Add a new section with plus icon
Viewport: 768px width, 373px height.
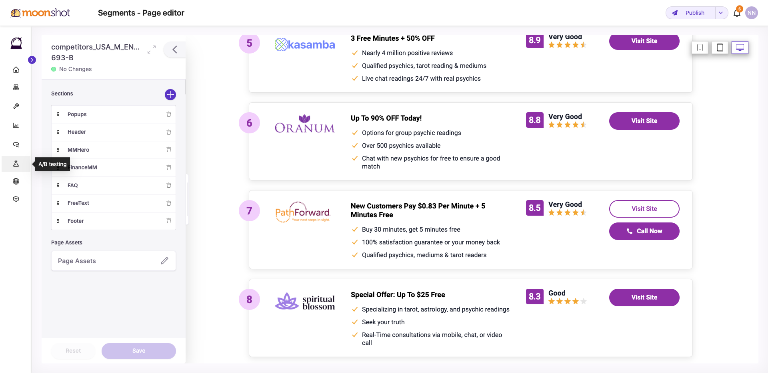(170, 95)
